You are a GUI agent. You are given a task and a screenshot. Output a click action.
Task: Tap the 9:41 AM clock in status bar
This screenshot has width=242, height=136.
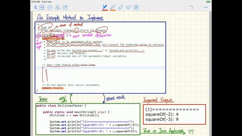click(36, 2)
